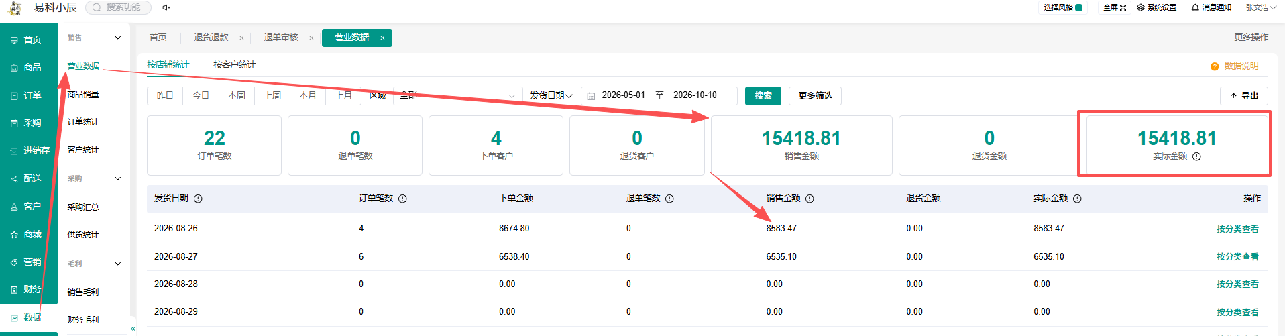Open 销售毛利 in the submenu
The width and height of the screenshot is (1285, 336).
tap(83, 292)
